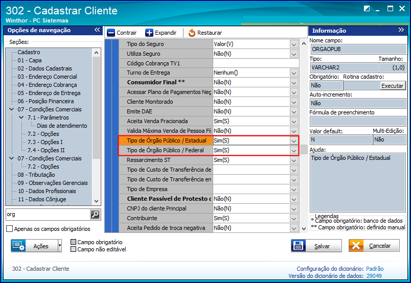Click the search magnifier icon
Screen dimensions: 411x283
(x=95, y=215)
